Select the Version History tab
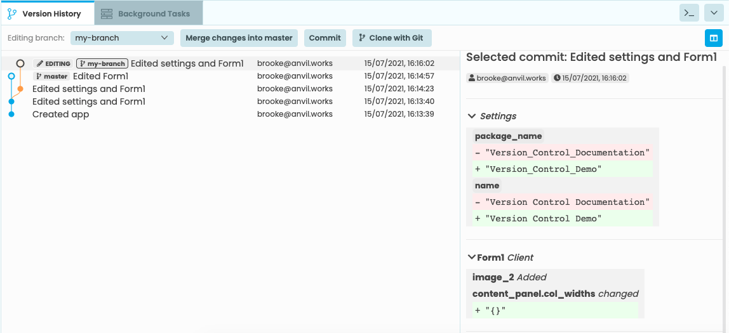The height and width of the screenshot is (333, 729). point(46,13)
